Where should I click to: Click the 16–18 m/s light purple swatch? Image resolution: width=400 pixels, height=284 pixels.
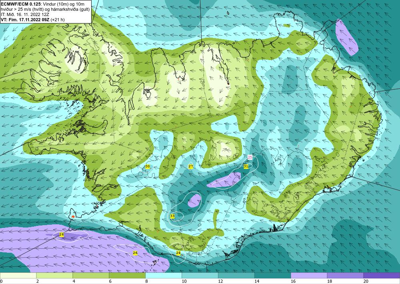tap(309, 276)
